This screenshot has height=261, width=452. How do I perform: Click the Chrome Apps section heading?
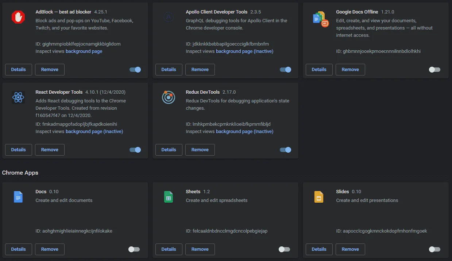[x=20, y=173]
